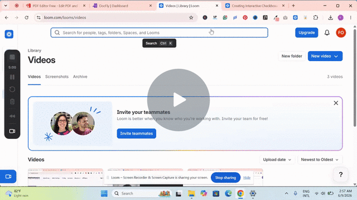Open notifications bell
This screenshot has width=357, height=200.
point(327,33)
